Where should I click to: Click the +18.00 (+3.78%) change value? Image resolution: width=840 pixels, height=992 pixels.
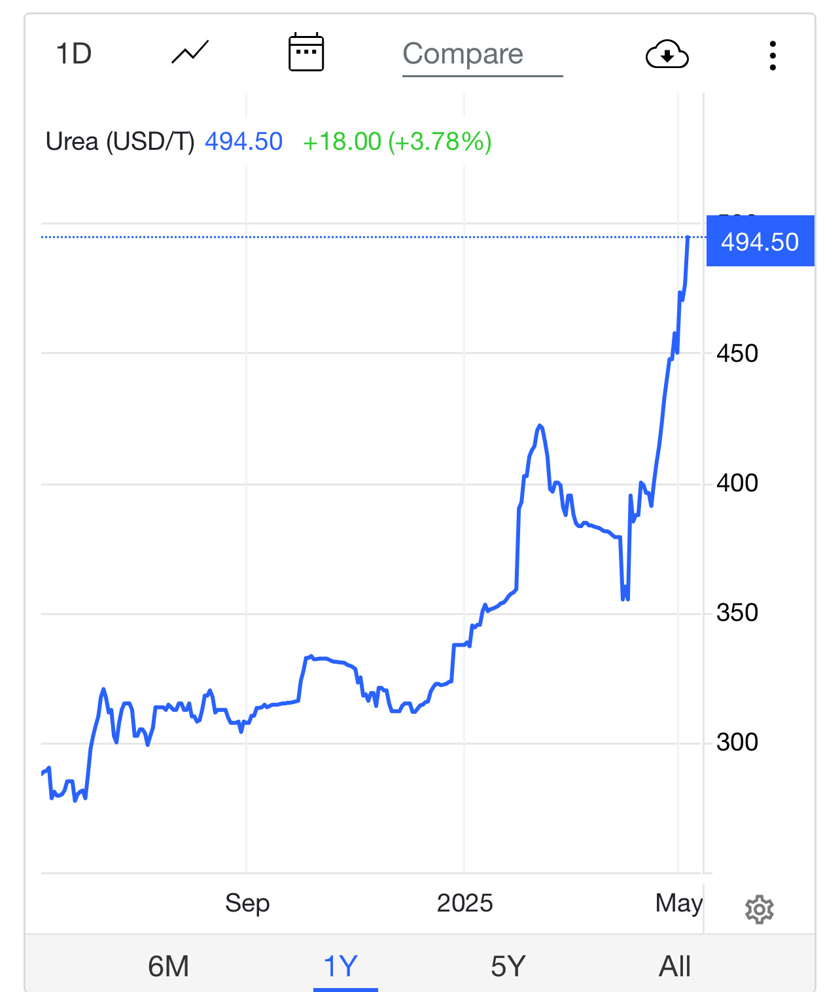[397, 141]
